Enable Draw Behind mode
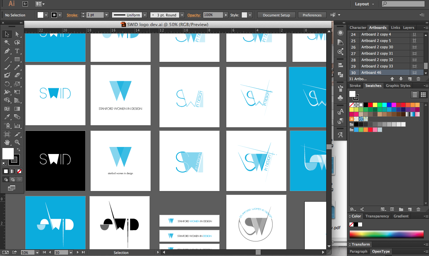Viewport: 429px width, 256px height. click(12, 180)
